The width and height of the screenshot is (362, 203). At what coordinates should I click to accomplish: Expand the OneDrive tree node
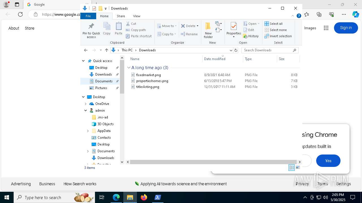[x=86, y=104]
